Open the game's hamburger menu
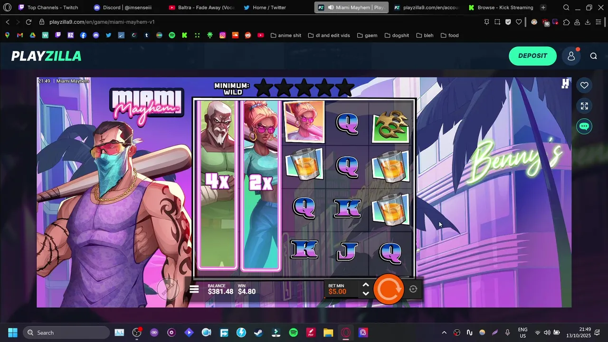The image size is (608, 342). pos(194,289)
